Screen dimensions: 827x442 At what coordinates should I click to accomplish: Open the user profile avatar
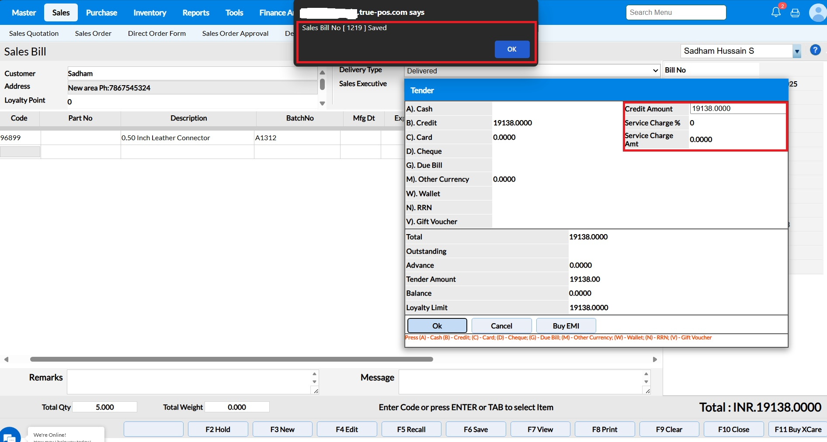click(x=817, y=13)
